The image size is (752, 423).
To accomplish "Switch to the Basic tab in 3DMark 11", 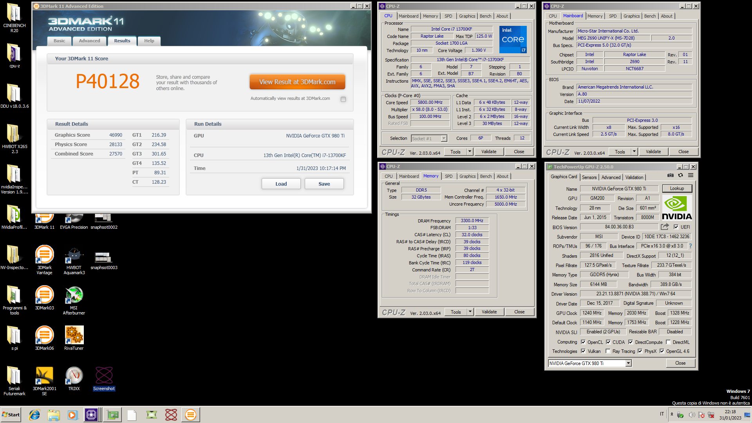I will pyautogui.click(x=59, y=41).
